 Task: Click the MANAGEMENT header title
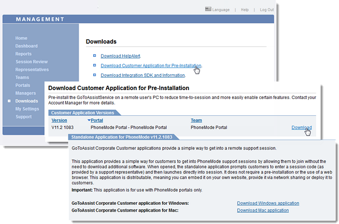click(x=40, y=19)
